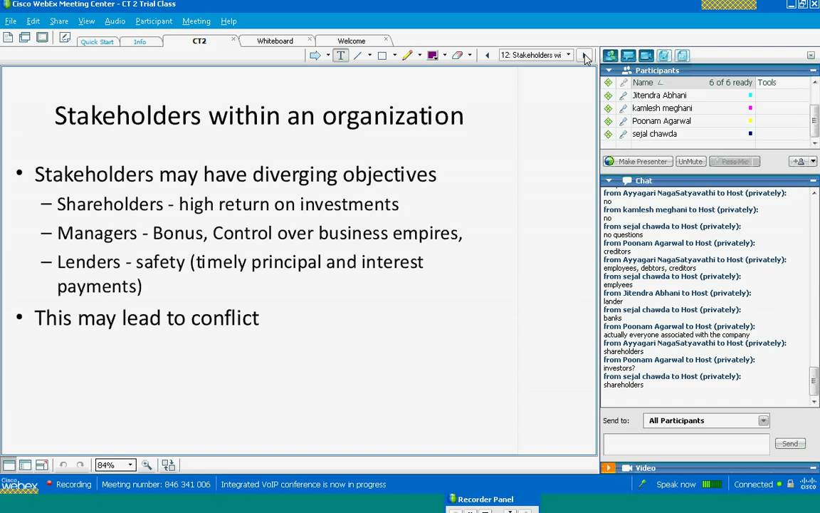Open the invite participant dropdown arrow
Image resolution: width=820 pixels, height=513 pixels.
click(813, 161)
